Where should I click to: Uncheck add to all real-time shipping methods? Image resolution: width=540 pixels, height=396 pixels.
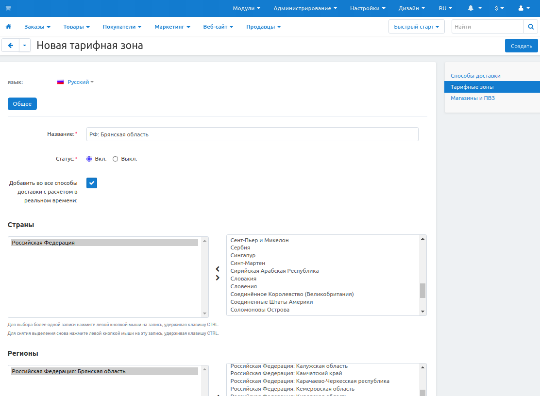92,183
